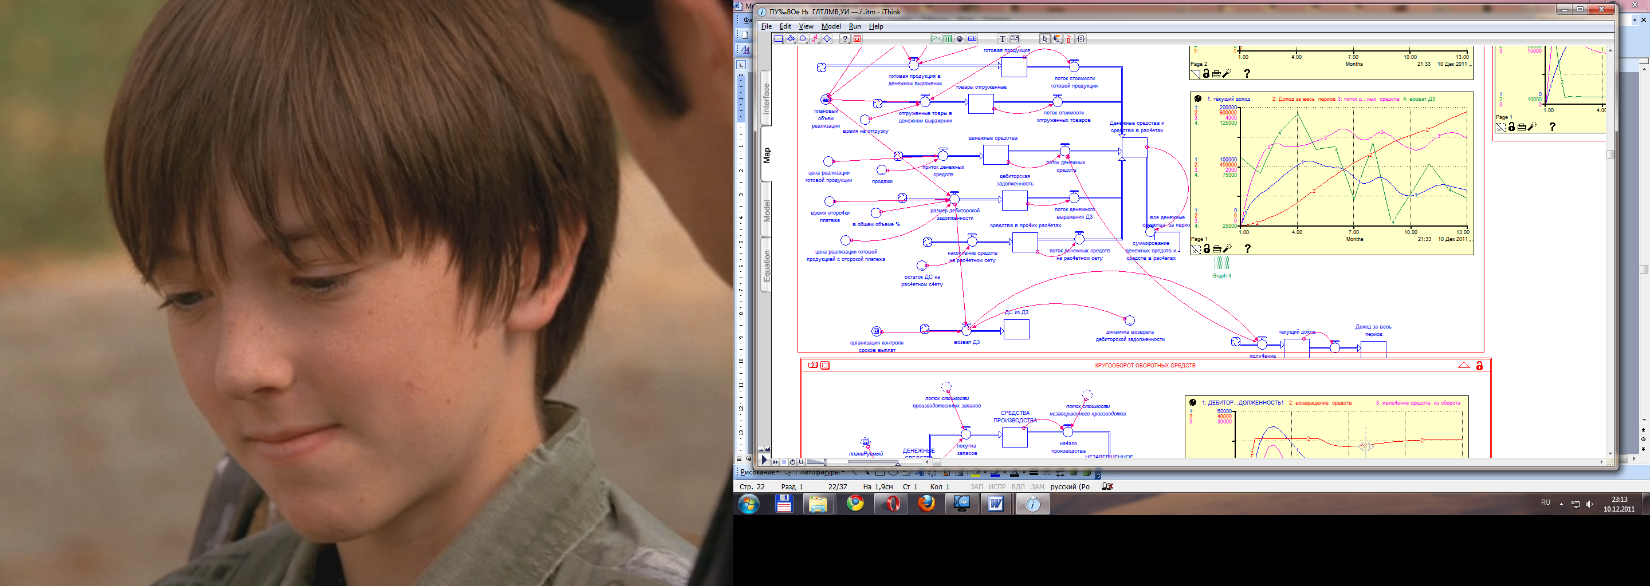Image resolution: width=1650 pixels, height=586 pixels.
Task: Adjust the simulation speed slider
Action: [x=816, y=462]
